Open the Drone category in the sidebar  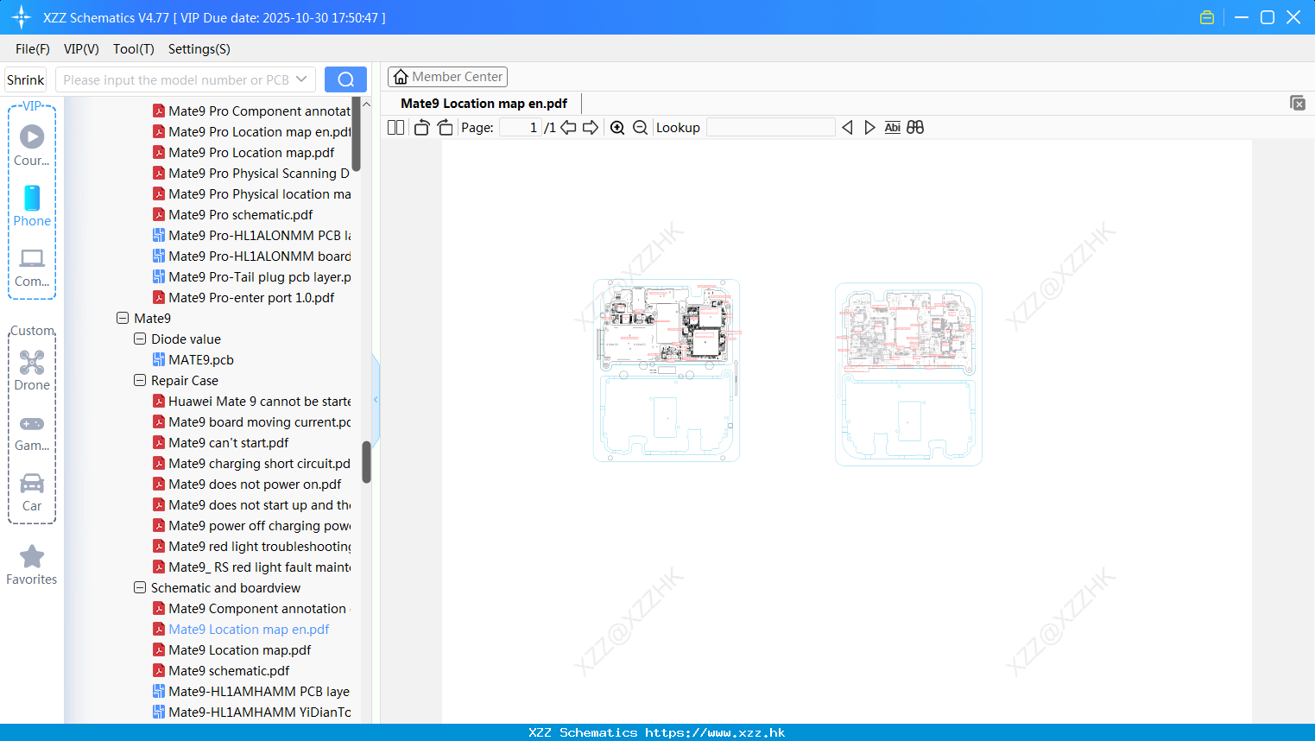click(32, 370)
